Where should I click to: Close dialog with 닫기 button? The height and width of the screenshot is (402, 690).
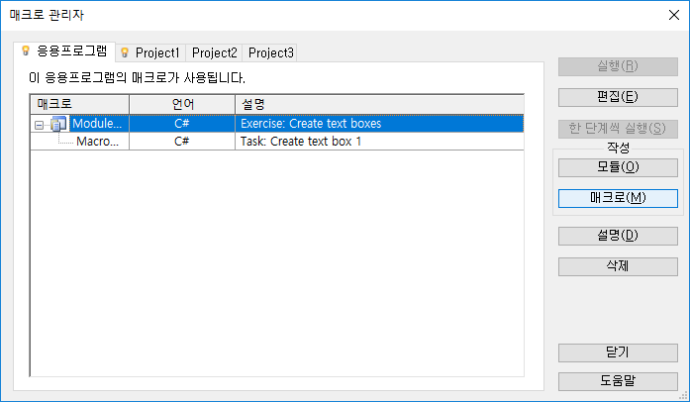618,352
